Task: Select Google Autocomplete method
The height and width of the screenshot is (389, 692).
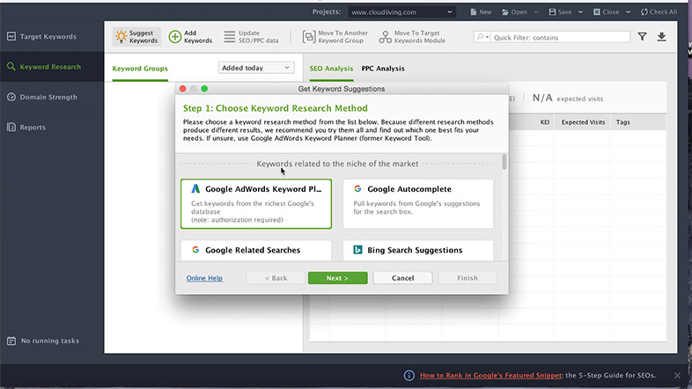Action: (x=418, y=204)
